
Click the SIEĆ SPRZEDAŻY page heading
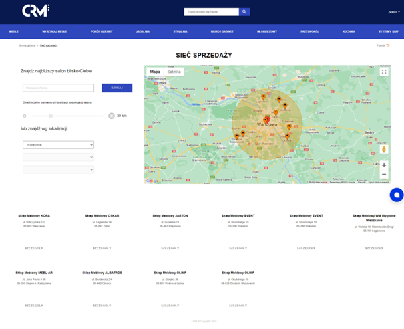(204, 56)
